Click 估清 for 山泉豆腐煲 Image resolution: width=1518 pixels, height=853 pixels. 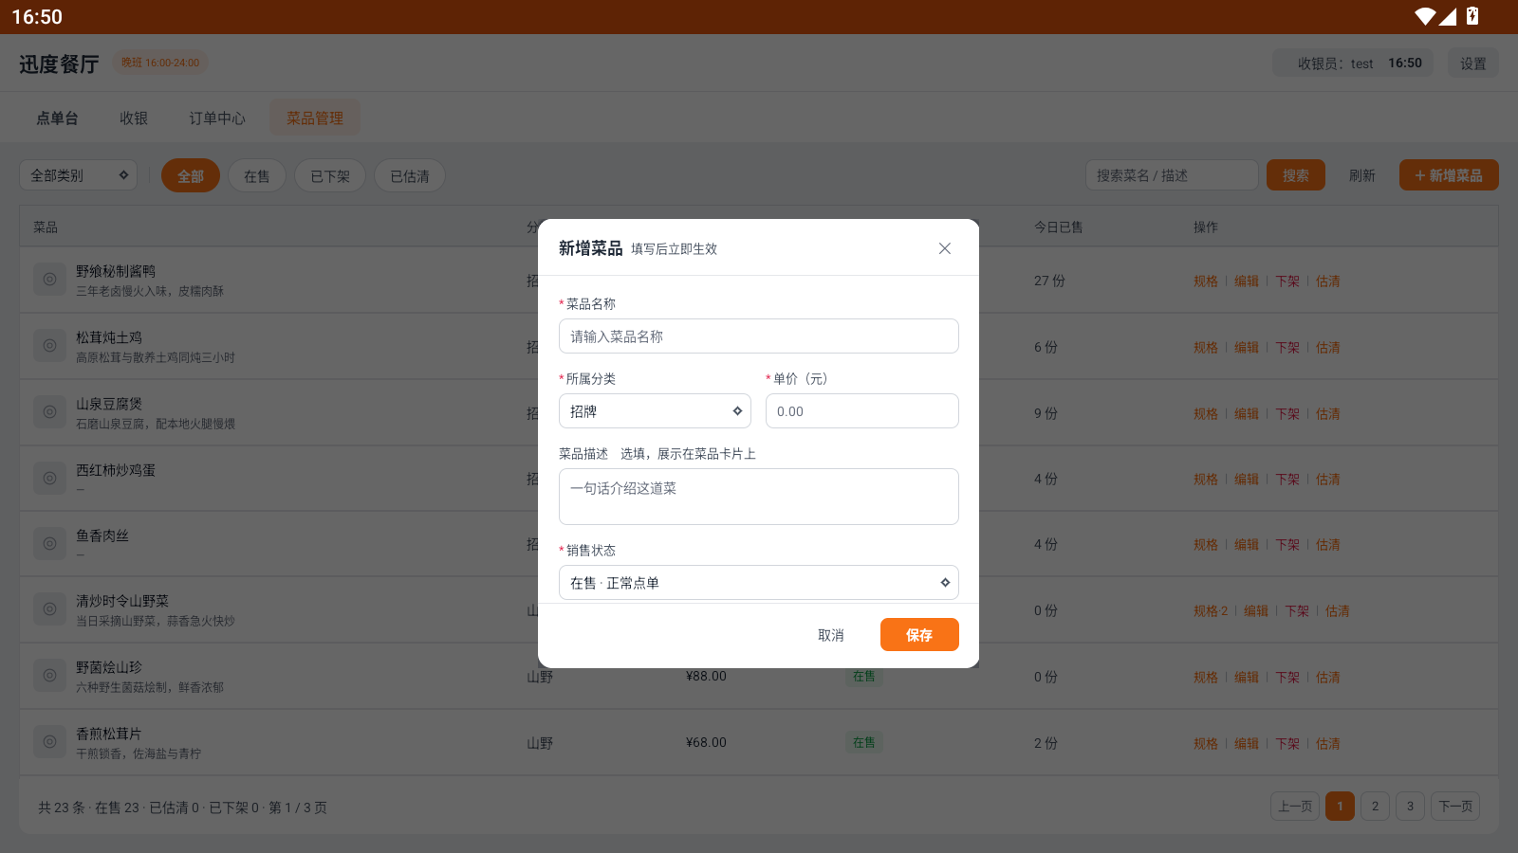[x=1328, y=414]
